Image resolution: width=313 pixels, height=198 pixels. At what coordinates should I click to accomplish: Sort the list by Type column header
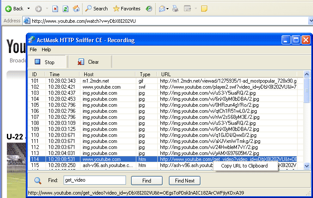146,74
